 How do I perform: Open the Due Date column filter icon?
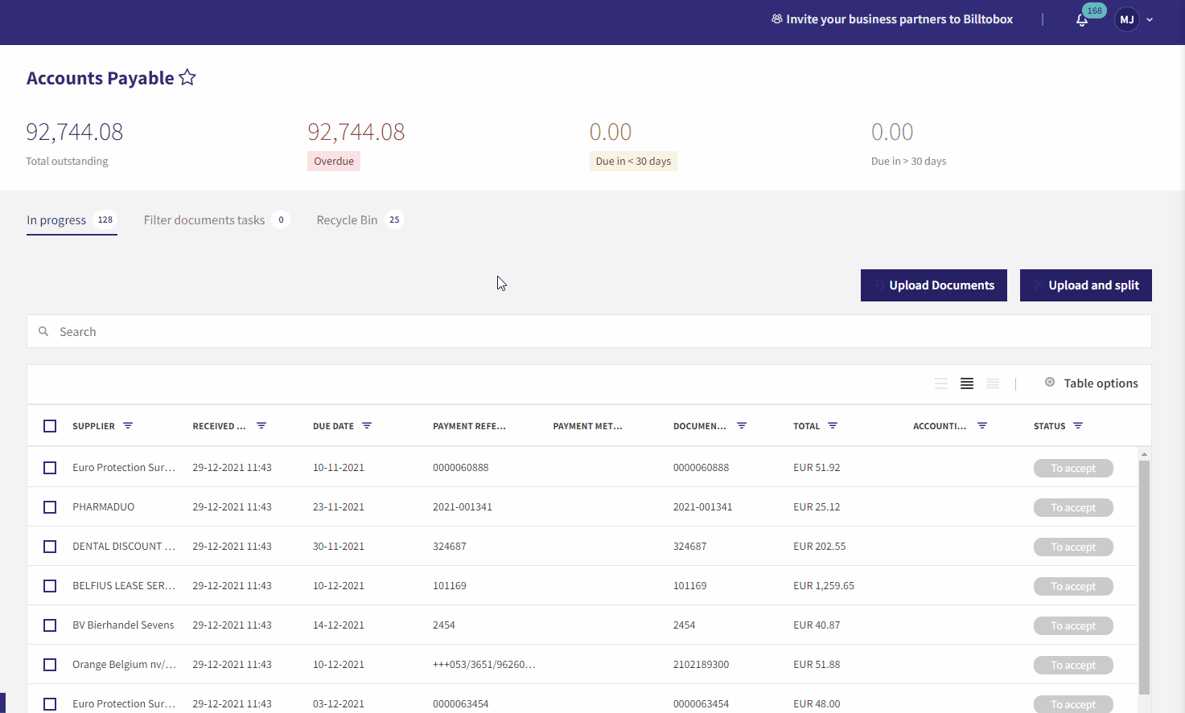[x=367, y=426]
